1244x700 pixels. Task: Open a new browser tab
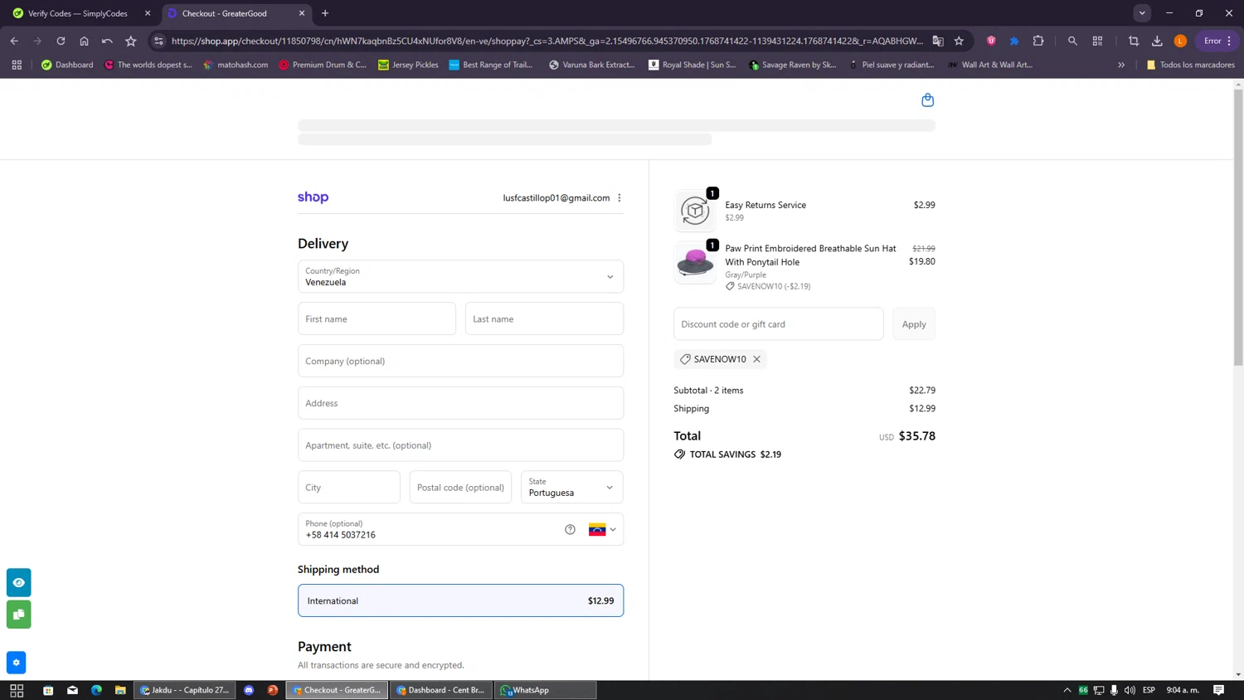click(x=325, y=13)
